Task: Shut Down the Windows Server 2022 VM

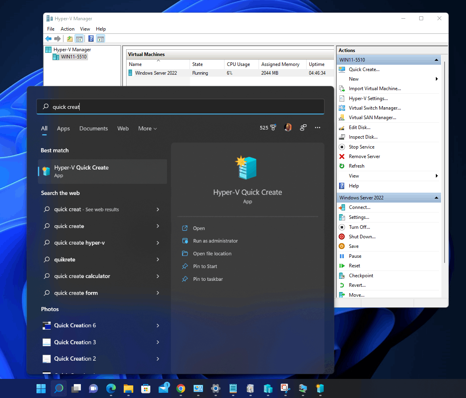Action: pos(362,236)
